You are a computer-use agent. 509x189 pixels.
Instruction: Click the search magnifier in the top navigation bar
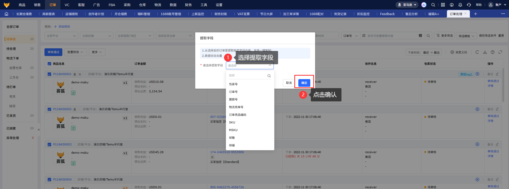[x=433, y=5]
